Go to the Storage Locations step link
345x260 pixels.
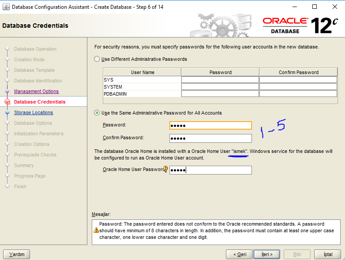coord(34,112)
